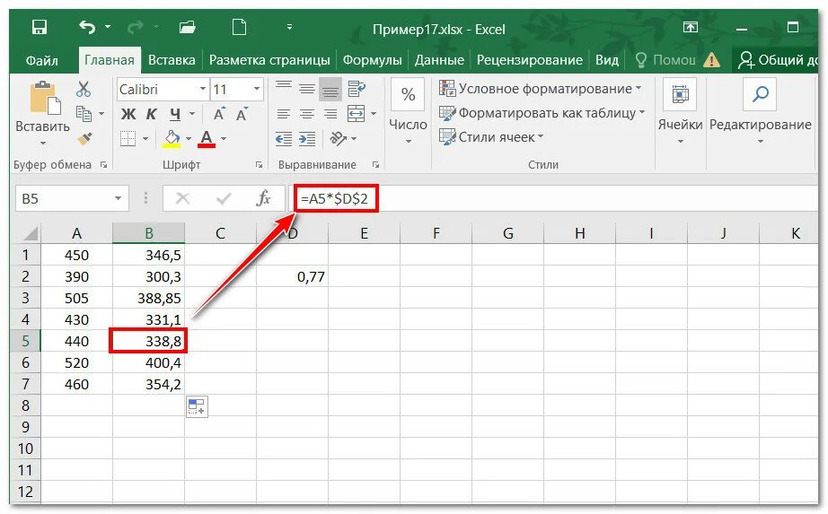Click merge and center cells icon
828x514 pixels.
coord(356,113)
